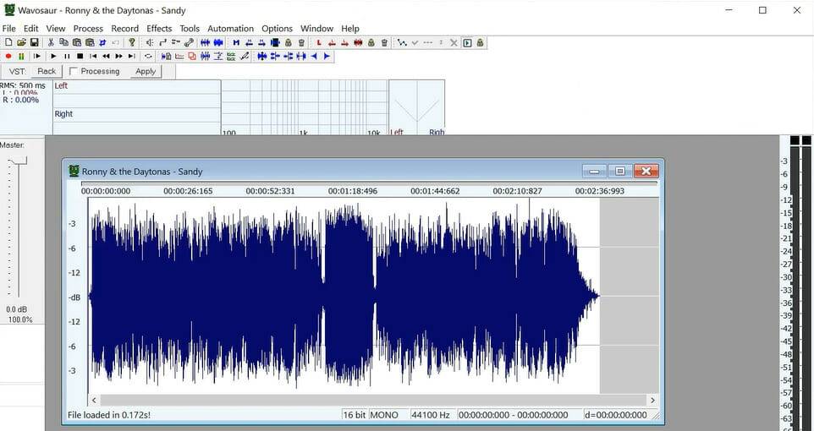Click the Fast Forward transport icon

tap(118, 57)
